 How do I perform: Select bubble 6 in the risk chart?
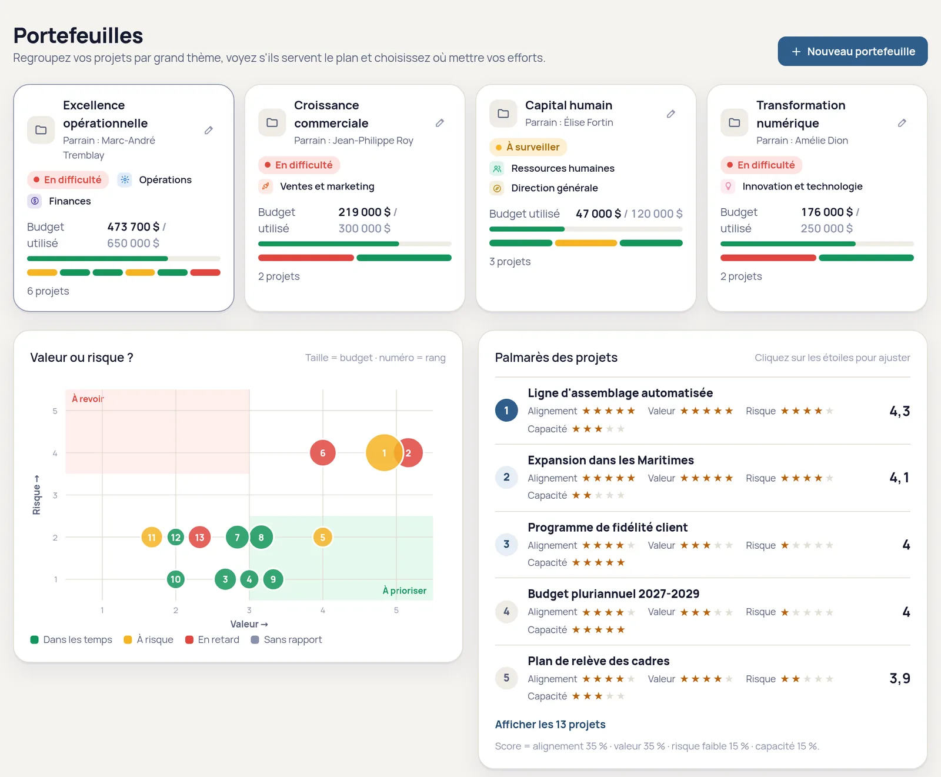click(322, 453)
